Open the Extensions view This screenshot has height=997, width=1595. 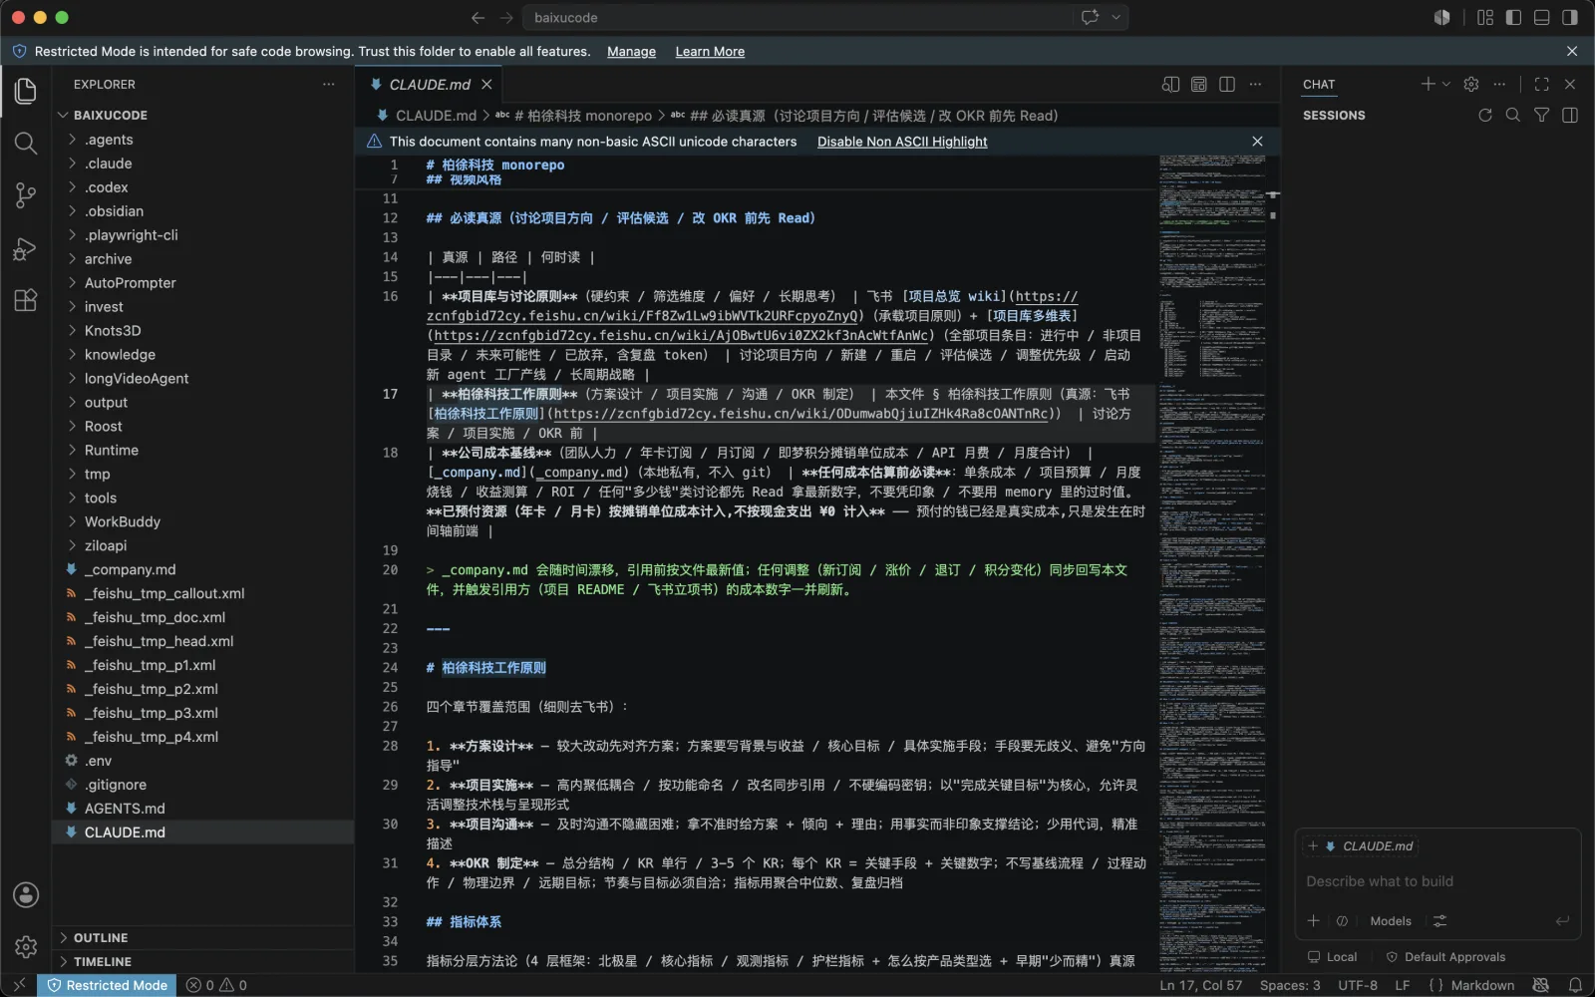(26, 300)
